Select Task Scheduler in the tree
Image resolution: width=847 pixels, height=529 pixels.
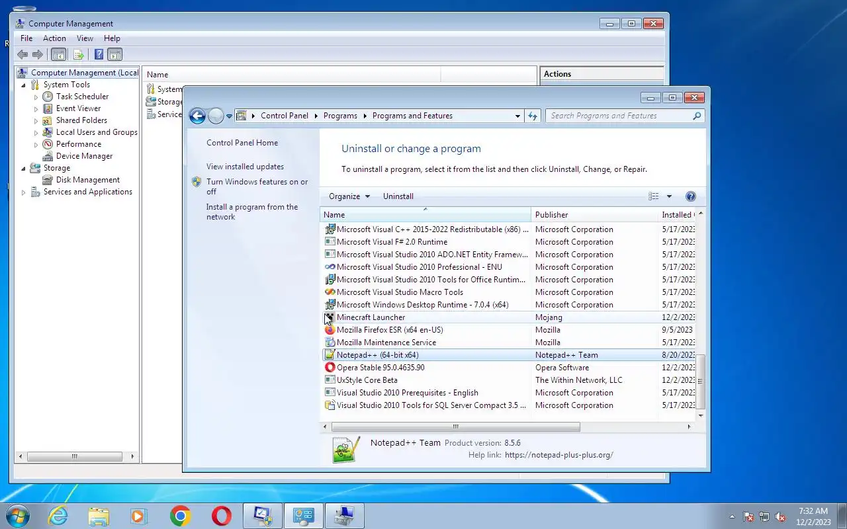(x=82, y=97)
